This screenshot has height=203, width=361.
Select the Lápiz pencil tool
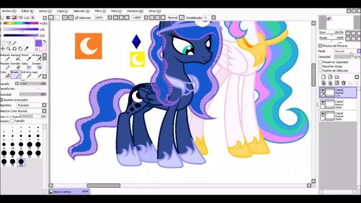point(37,74)
